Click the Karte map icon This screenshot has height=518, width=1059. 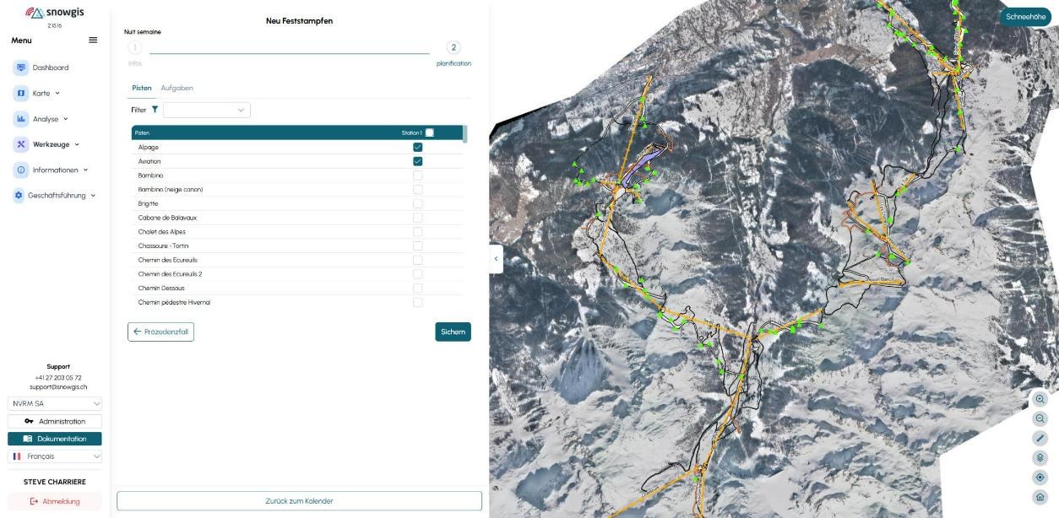(x=21, y=94)
